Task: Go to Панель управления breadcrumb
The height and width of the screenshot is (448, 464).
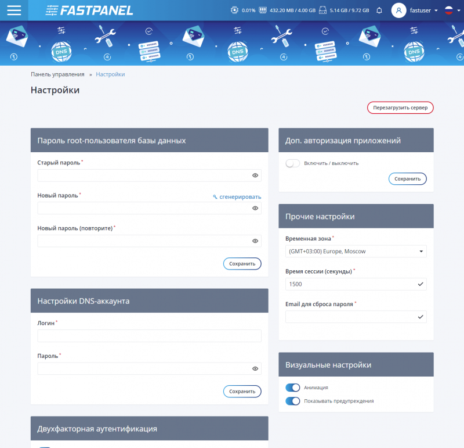Action: click(57, 74)
